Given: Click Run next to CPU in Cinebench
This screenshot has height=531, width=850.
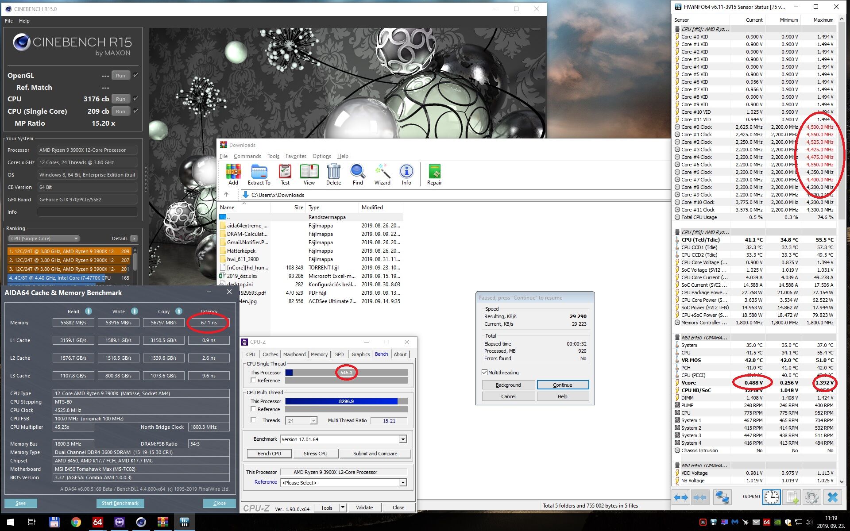Looking at the screenshot, I should click(x=120, y=99).
